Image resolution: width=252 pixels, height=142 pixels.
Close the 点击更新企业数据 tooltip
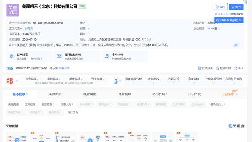240,20
